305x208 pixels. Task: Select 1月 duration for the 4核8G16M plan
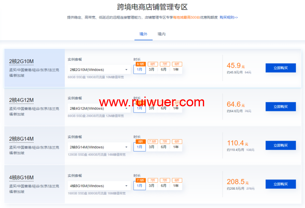[140, 186]
